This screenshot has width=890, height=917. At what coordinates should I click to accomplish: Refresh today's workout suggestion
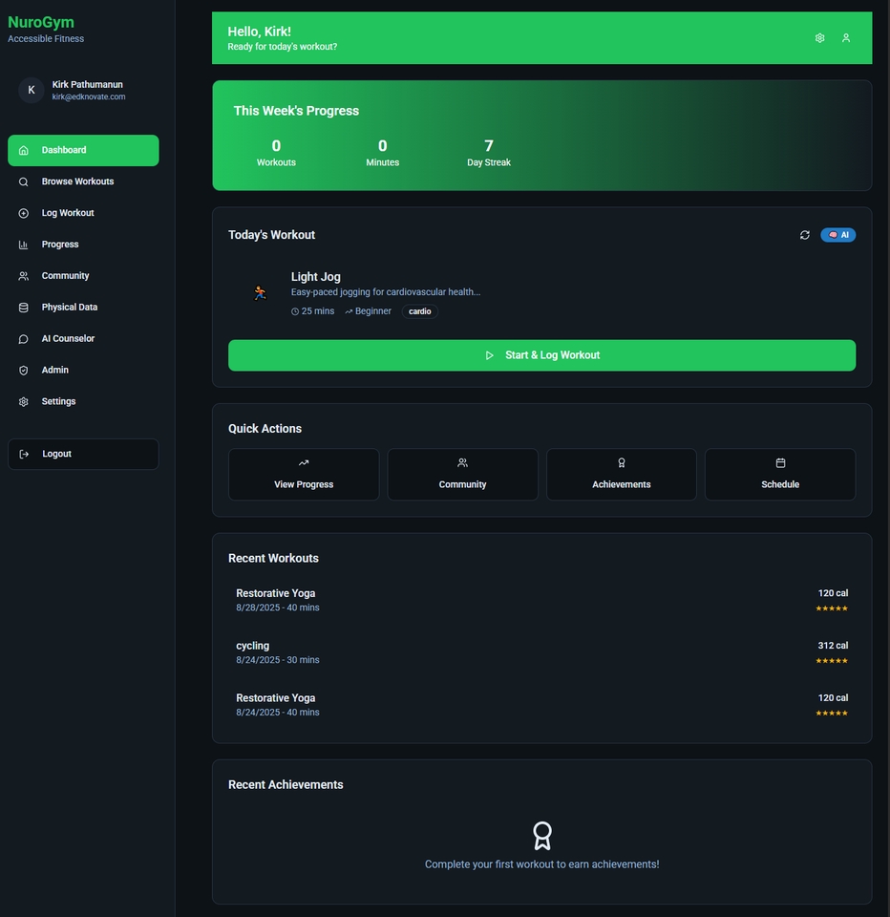pyautogui.click(x=805, y=235)
